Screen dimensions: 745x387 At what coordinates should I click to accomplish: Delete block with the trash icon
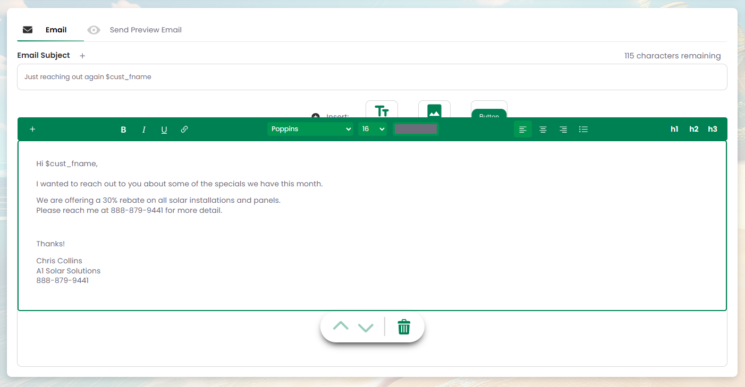pyautogui.click(x=404, y=327)
